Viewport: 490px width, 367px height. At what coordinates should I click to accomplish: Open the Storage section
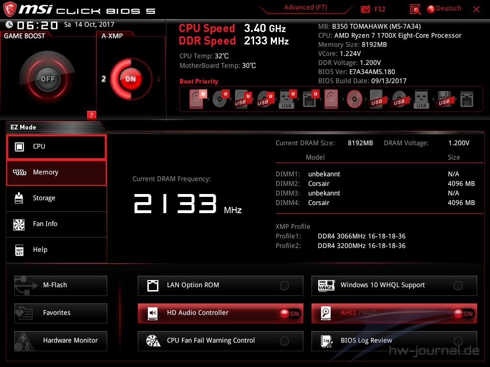coord(56,198)
